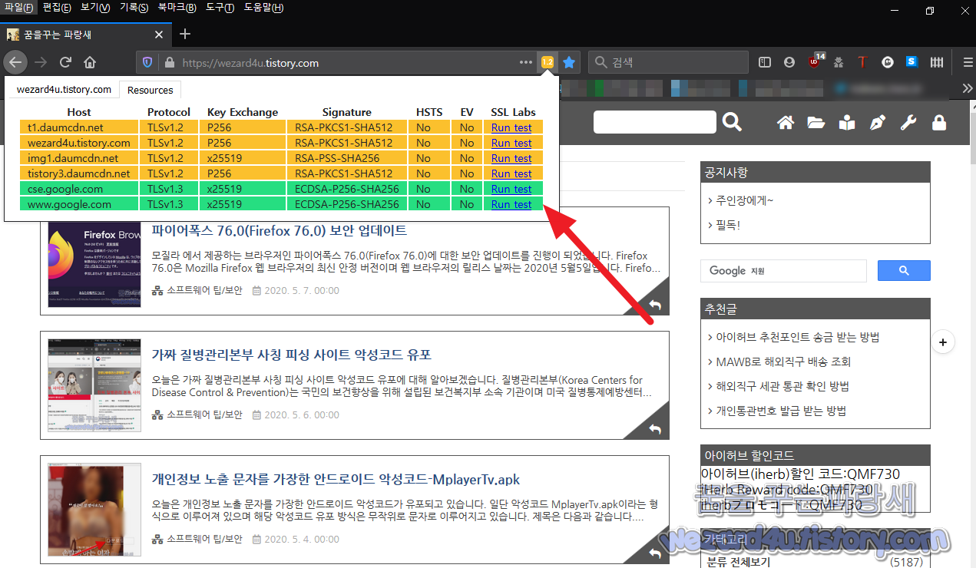Screen dimensions: 976x568
Task: Open the 파일 menu
Action: point(18,8)
